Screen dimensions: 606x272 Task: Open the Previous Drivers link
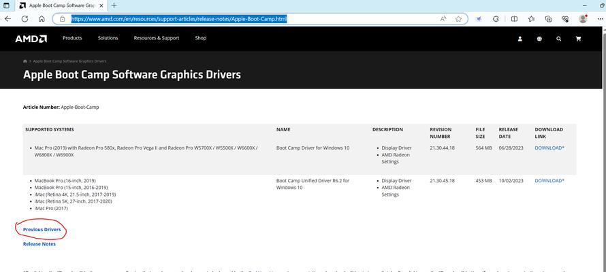click(x=42, y=230)
